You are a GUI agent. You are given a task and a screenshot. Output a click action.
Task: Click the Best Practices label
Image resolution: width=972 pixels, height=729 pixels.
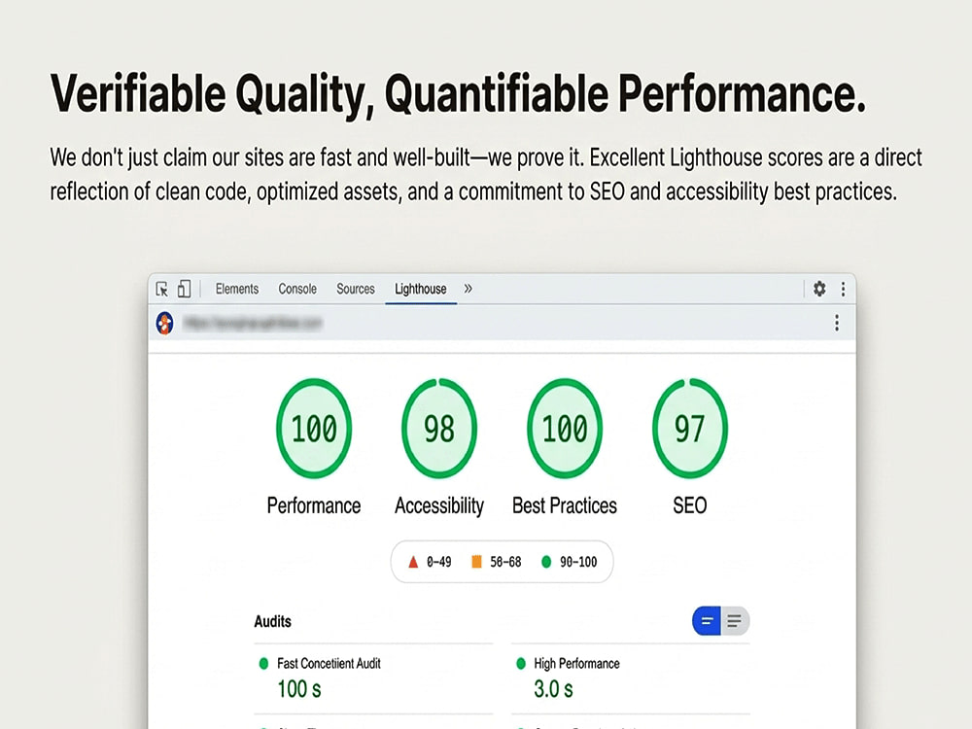point(564,505)
